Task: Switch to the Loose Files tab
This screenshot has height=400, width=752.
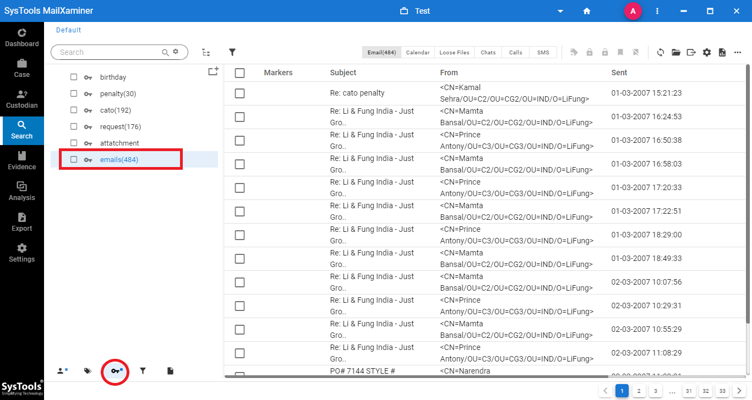Action: pos(454,52)
